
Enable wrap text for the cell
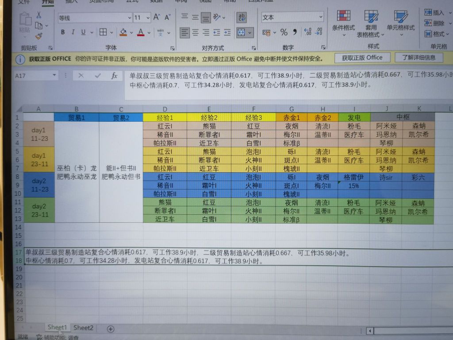242,17
